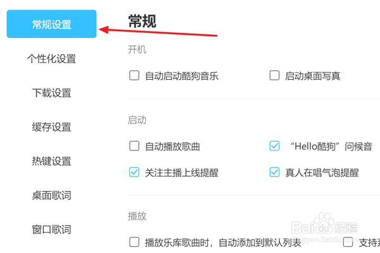Image resolution: width=380 pixels, height=253 pixels.
Task: Tick the partially visible 支持 checkbox
Action: pos(348,242)
